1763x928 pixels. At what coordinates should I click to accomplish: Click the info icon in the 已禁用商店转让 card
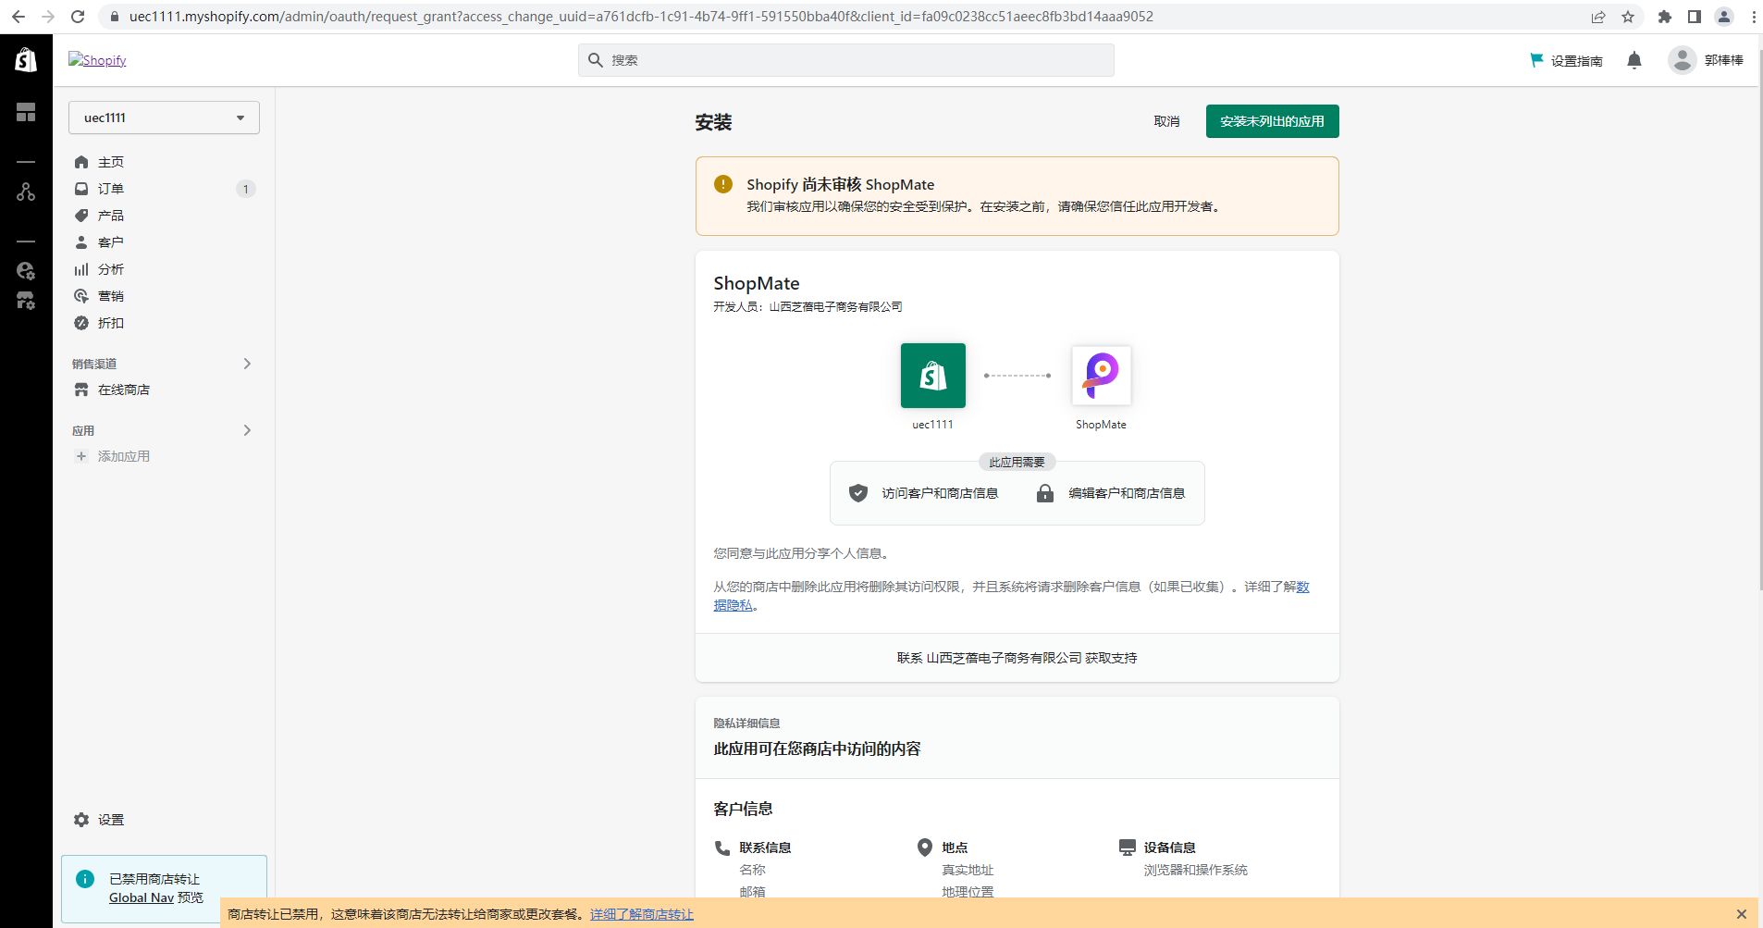(x=85, y=879)
